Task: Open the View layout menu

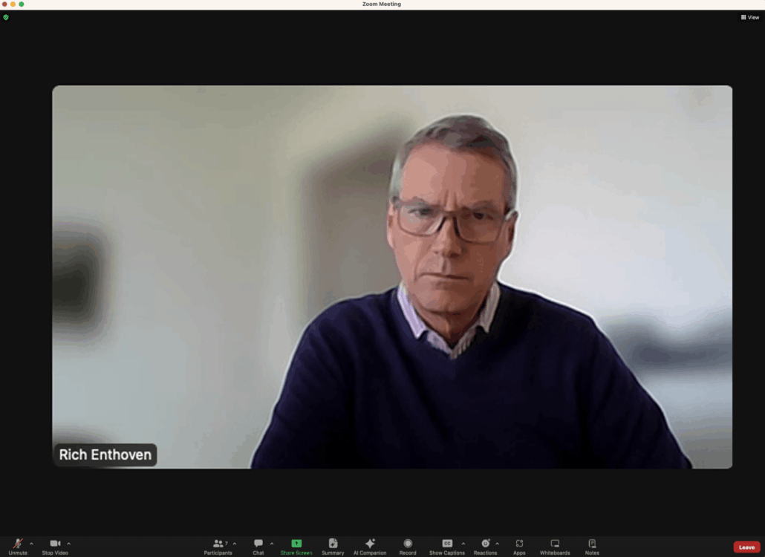Action: 749,17
